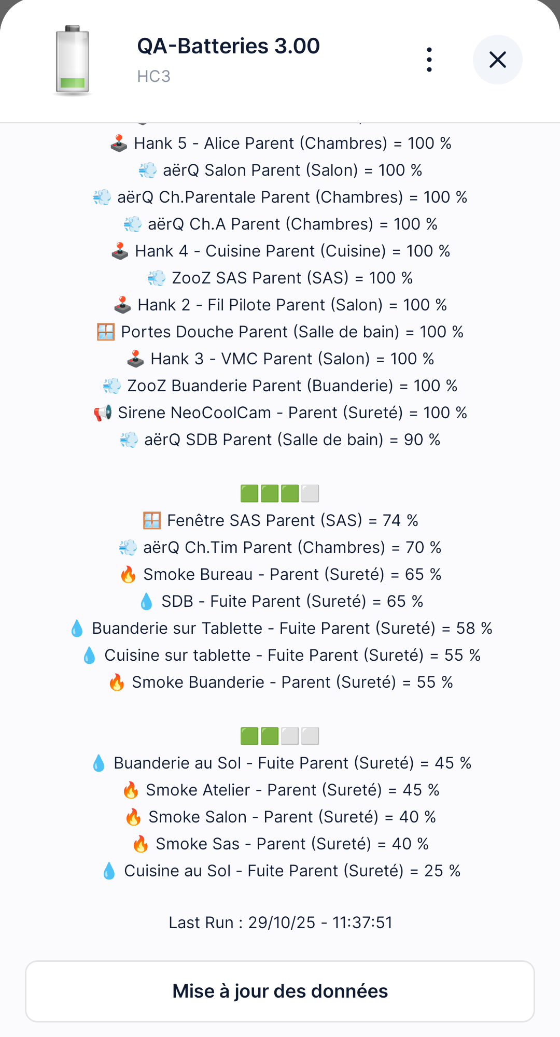Click the two-green-squares battery level indicator

coord(279,736)
